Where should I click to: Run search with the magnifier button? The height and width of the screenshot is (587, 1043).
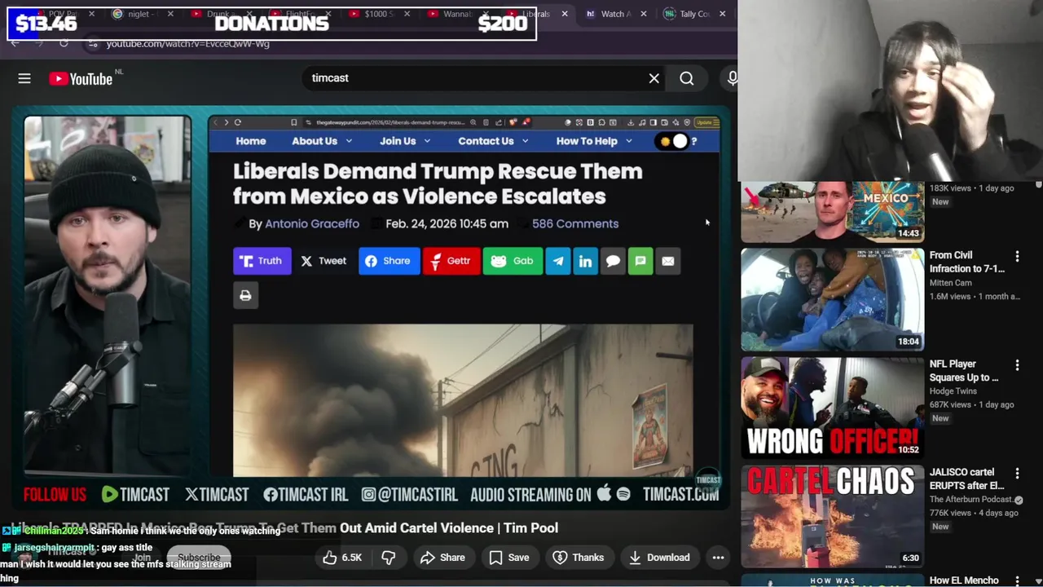687,78
